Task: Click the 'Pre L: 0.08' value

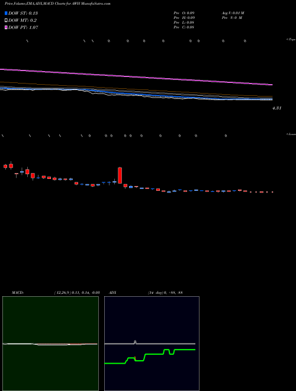Action: [184, 23]
